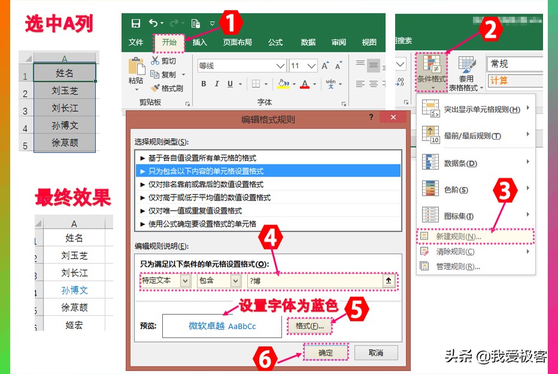Image resolution: width=558 pixels, height=374 pixels.
Task: Switch to the 数据 (Data) tab
Action: tap(308, 42)
